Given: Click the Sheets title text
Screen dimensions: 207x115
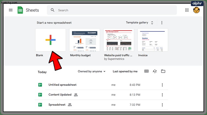Looking at the screenshot, I should [32, 10].
